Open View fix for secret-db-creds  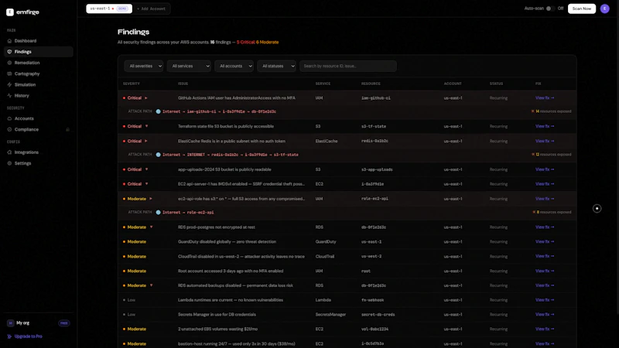click(545, 315)
